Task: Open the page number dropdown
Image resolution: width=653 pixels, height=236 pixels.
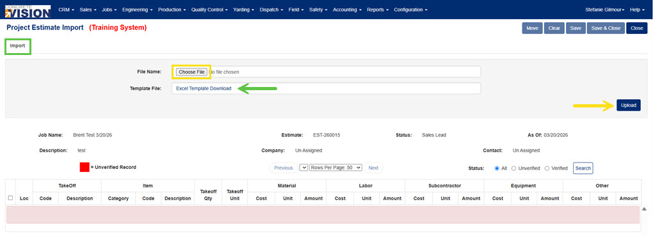Action: (x=303, y=168)
